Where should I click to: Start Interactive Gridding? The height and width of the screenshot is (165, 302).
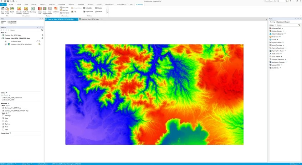pos(19,10)
